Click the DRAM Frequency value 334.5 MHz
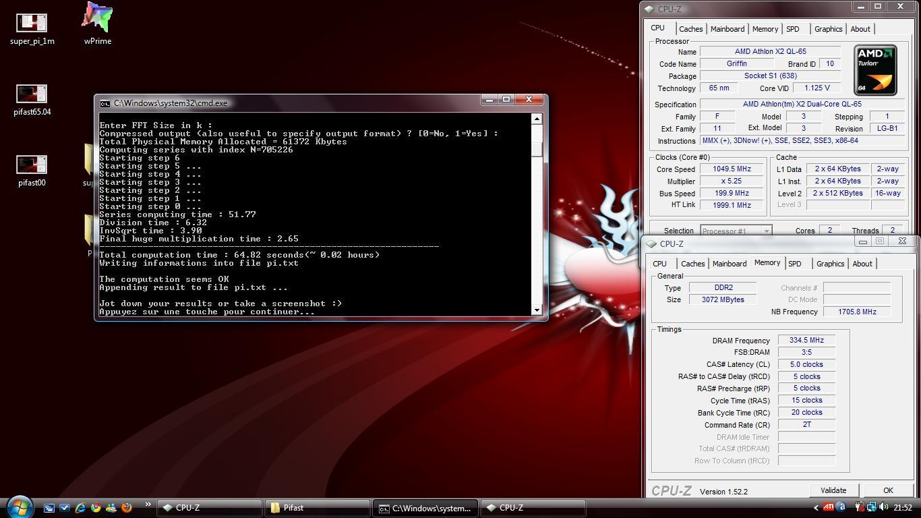 (806, 340)
